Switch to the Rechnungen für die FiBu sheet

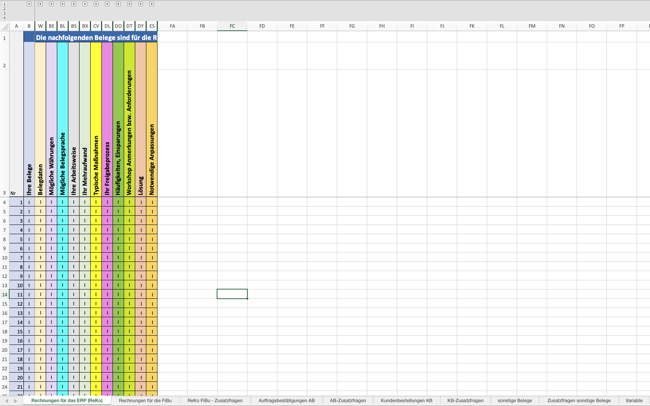coord(145,401)
